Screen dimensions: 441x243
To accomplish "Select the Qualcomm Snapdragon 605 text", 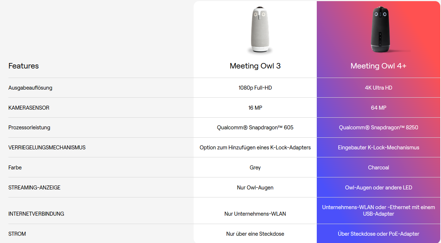I will pyautogui.click(x=255, y=128).
